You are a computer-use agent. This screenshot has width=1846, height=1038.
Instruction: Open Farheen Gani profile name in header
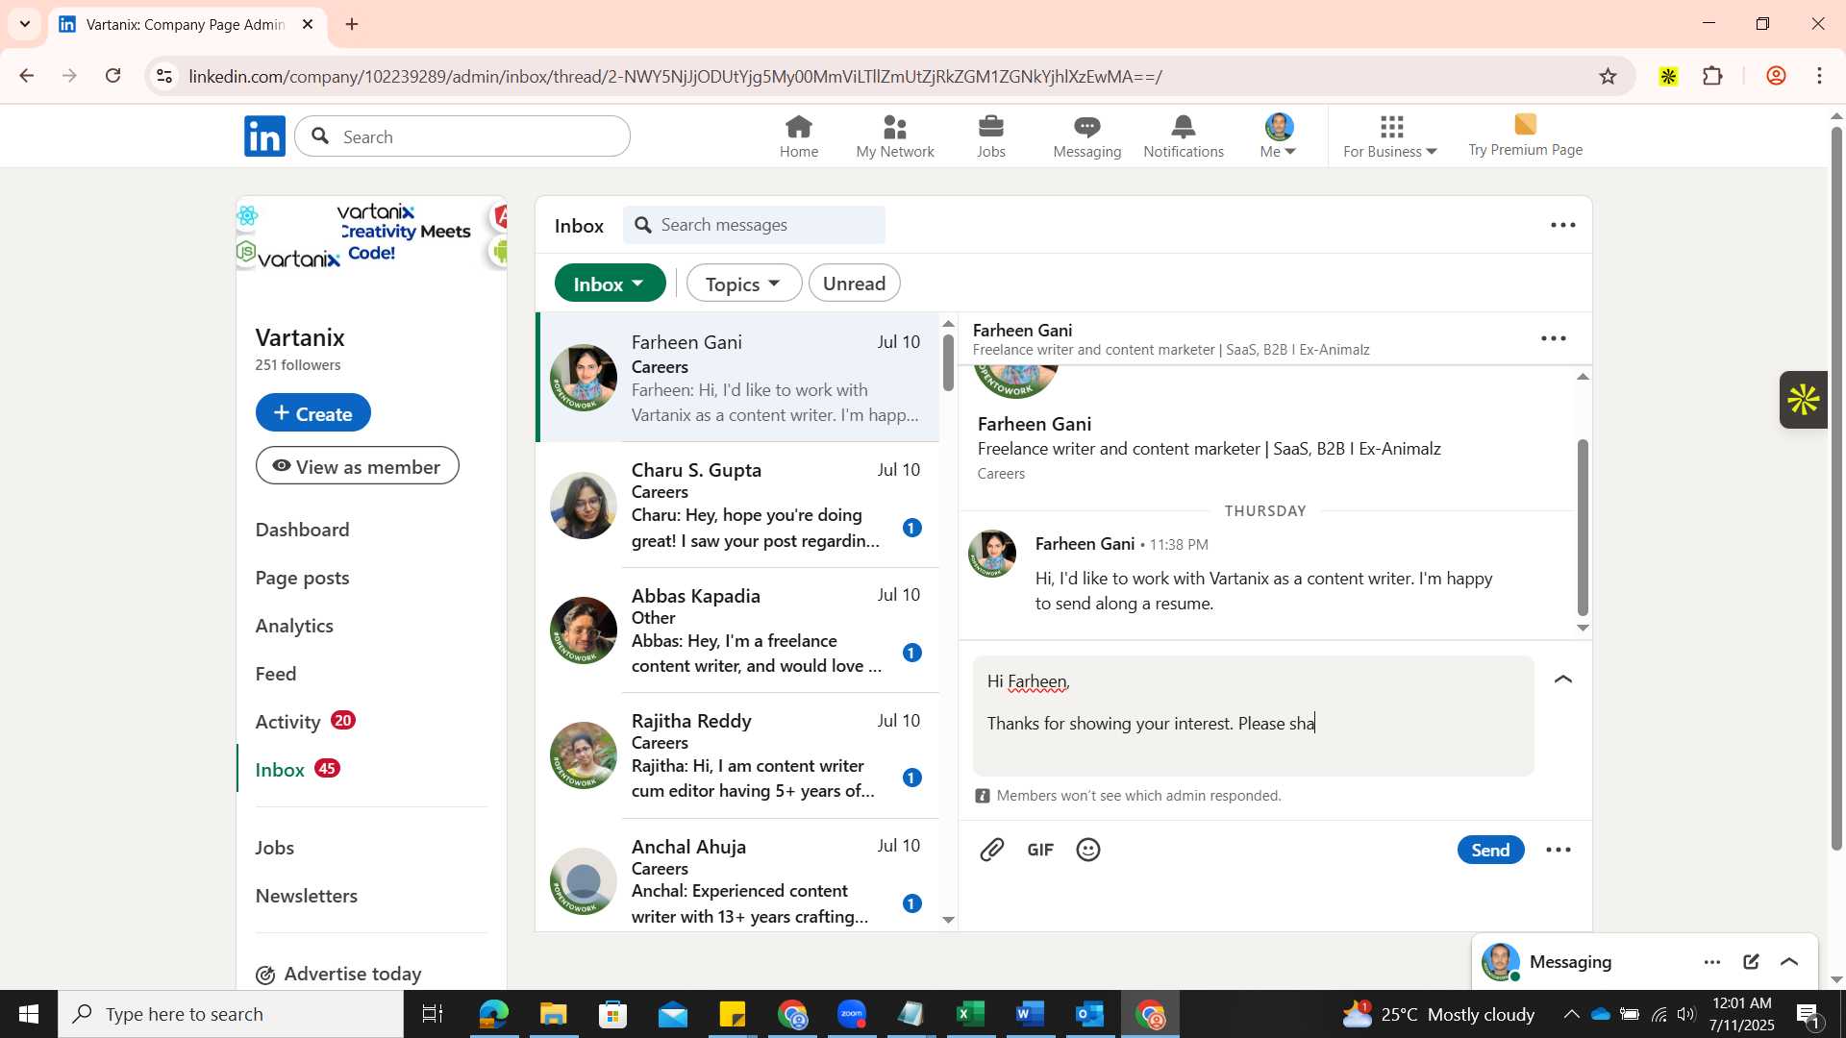coord(1022,330)
